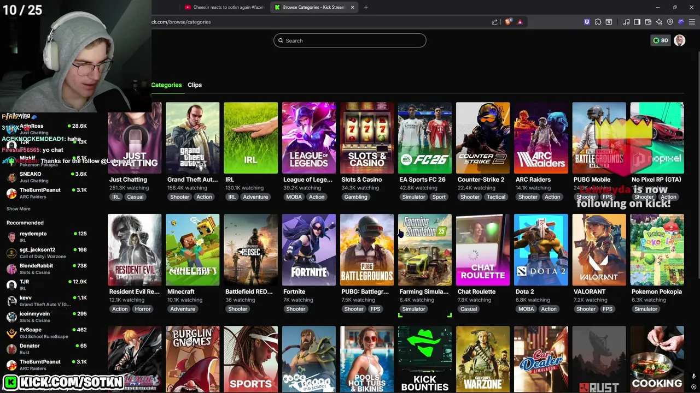The image size is (700, 393).
Task: Click the Brave Rewards triangle icon
Action: [520, 22]
